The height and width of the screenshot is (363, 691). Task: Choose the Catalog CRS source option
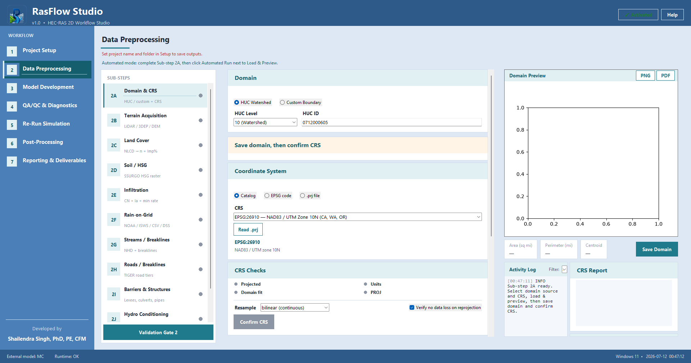click(x=245, y=196)
